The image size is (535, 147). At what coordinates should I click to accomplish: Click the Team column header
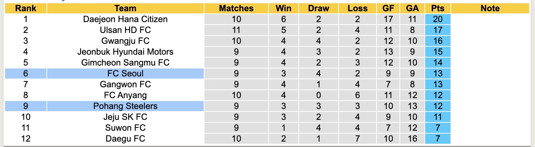(x=125, y=8)
